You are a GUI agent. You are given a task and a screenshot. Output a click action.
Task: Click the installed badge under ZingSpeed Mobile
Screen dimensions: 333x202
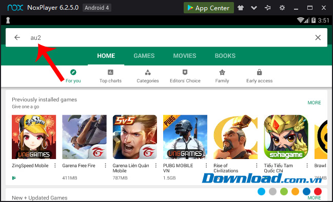[x=14, y=178]
